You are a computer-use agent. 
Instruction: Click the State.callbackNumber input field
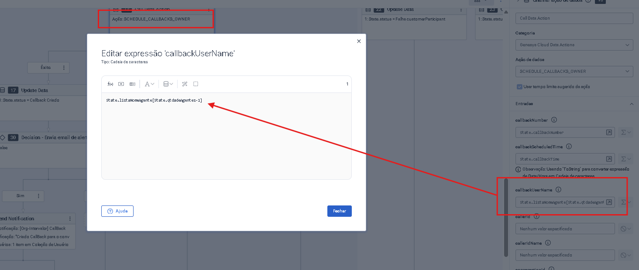click(x=560, y=133)
